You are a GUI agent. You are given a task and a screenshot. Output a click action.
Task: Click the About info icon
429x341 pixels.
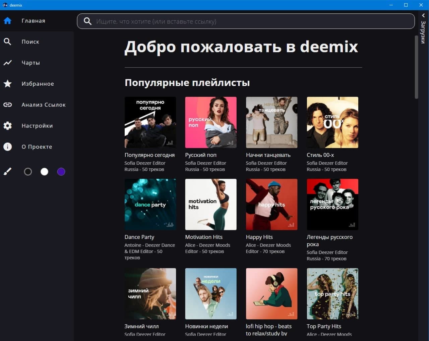[7, 147]
